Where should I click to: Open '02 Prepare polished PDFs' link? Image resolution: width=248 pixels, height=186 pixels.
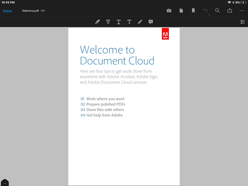[x=103, y=104]
